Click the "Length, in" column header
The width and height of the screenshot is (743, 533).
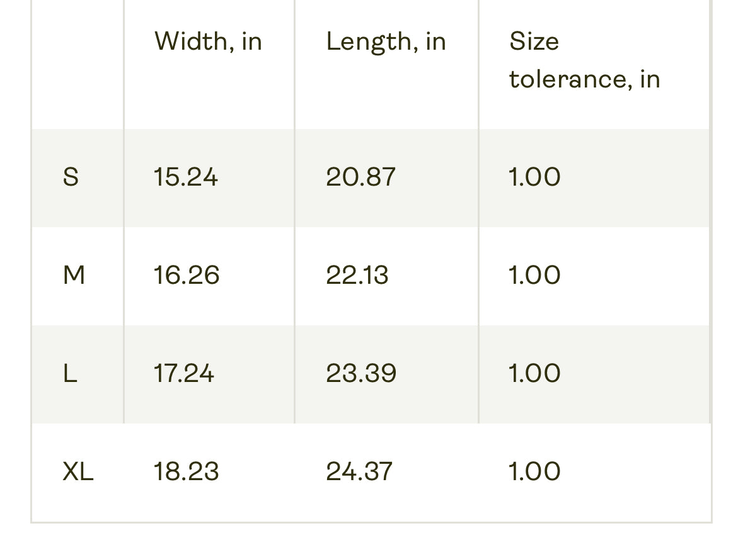[386, 42]
